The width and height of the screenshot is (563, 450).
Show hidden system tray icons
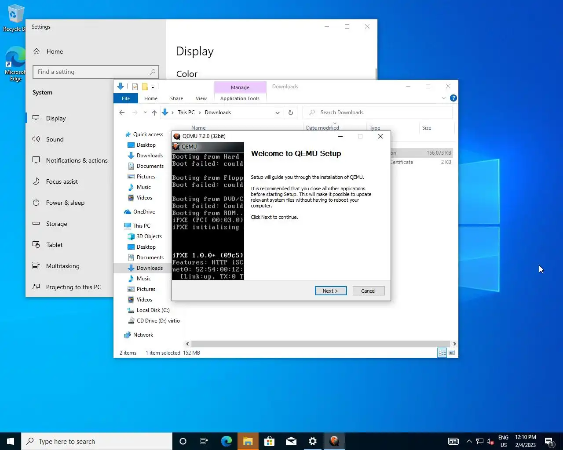point(469,441)
